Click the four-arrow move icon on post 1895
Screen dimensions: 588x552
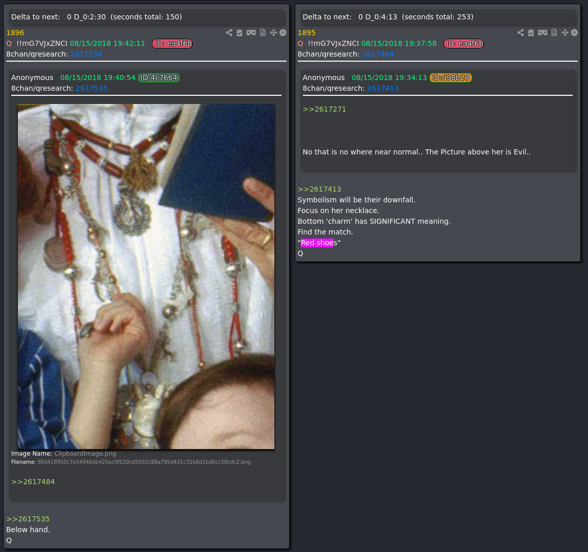coord(565,33)
